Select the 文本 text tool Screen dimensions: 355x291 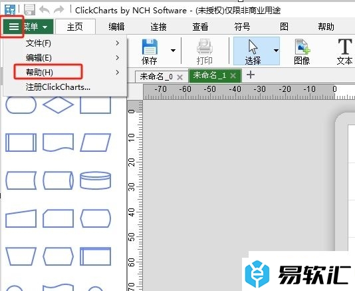coord(344,52)
